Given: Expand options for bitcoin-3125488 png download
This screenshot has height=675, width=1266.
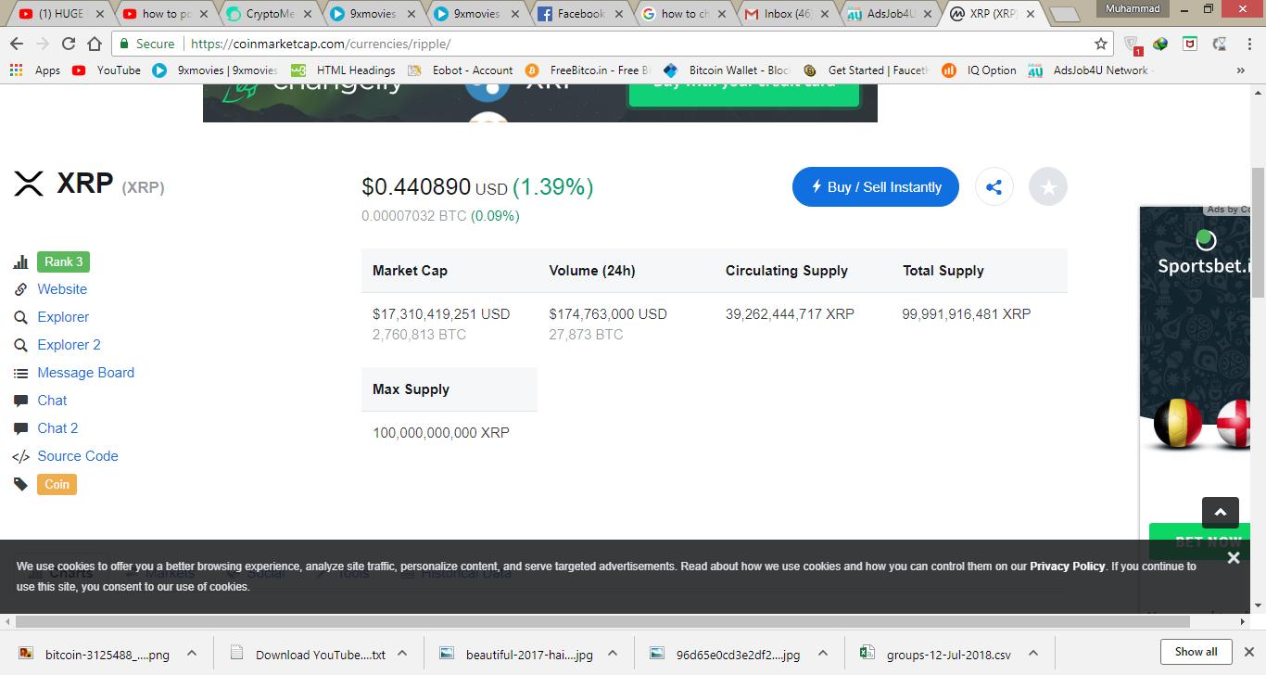Looking at the screenshot, I should click(x=191, y=653).
